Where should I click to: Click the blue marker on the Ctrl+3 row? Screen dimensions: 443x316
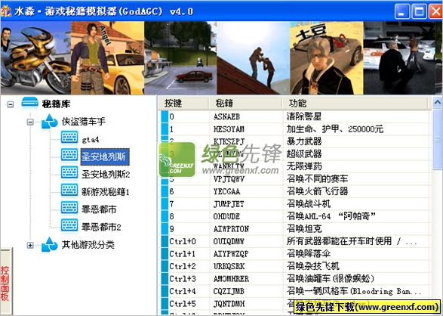[165, 279]
